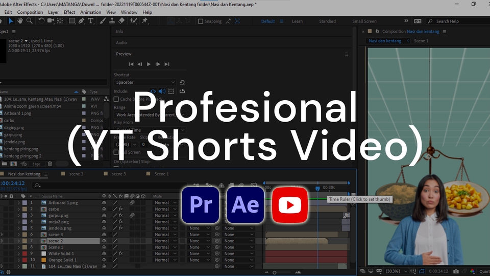Open track matte None dropdown for scene 2

pos(200,241)
